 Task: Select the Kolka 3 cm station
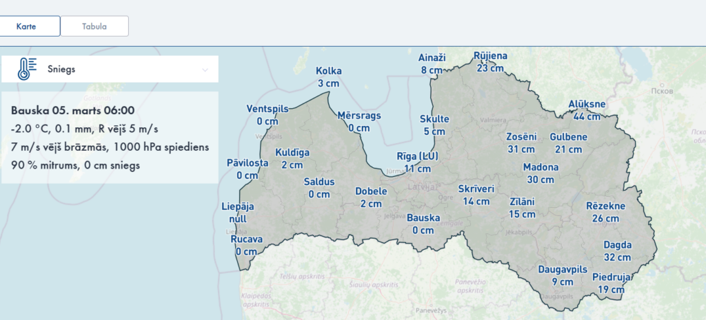(x=328, y=77)
